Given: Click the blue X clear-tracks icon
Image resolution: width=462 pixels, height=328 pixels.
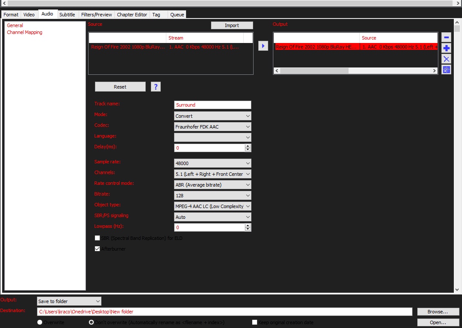Looking at the screenshot, I should 446,59.
